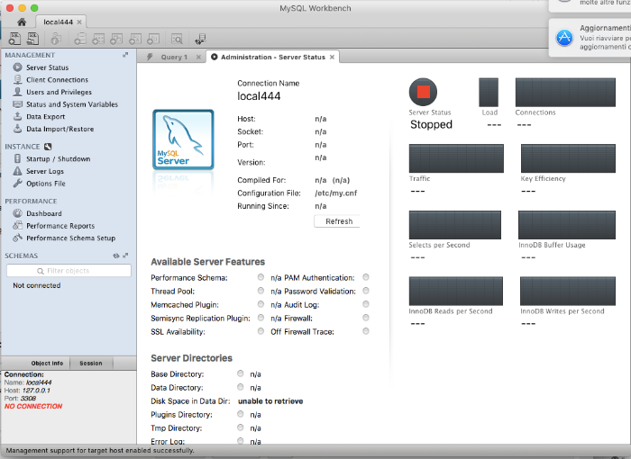Viewport: 631px width, 459px height.
Task: Open Data Import/Restore
Action: [60, 129]
